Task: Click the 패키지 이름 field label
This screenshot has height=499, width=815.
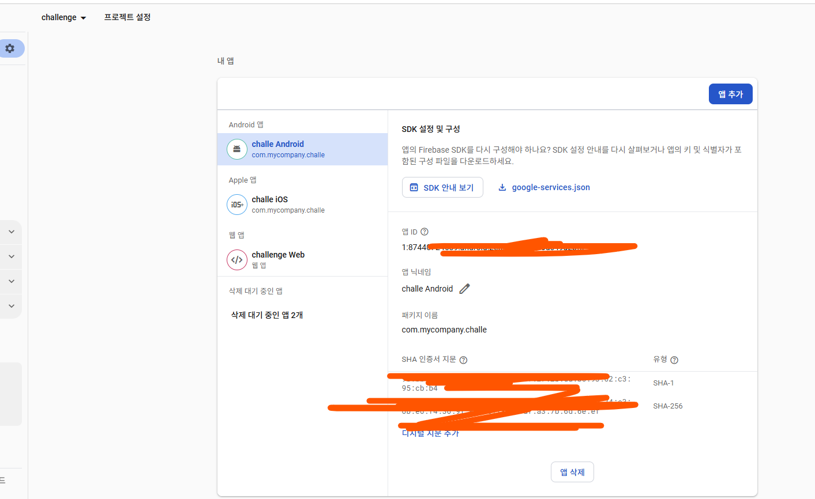Action: pos(420,315)
